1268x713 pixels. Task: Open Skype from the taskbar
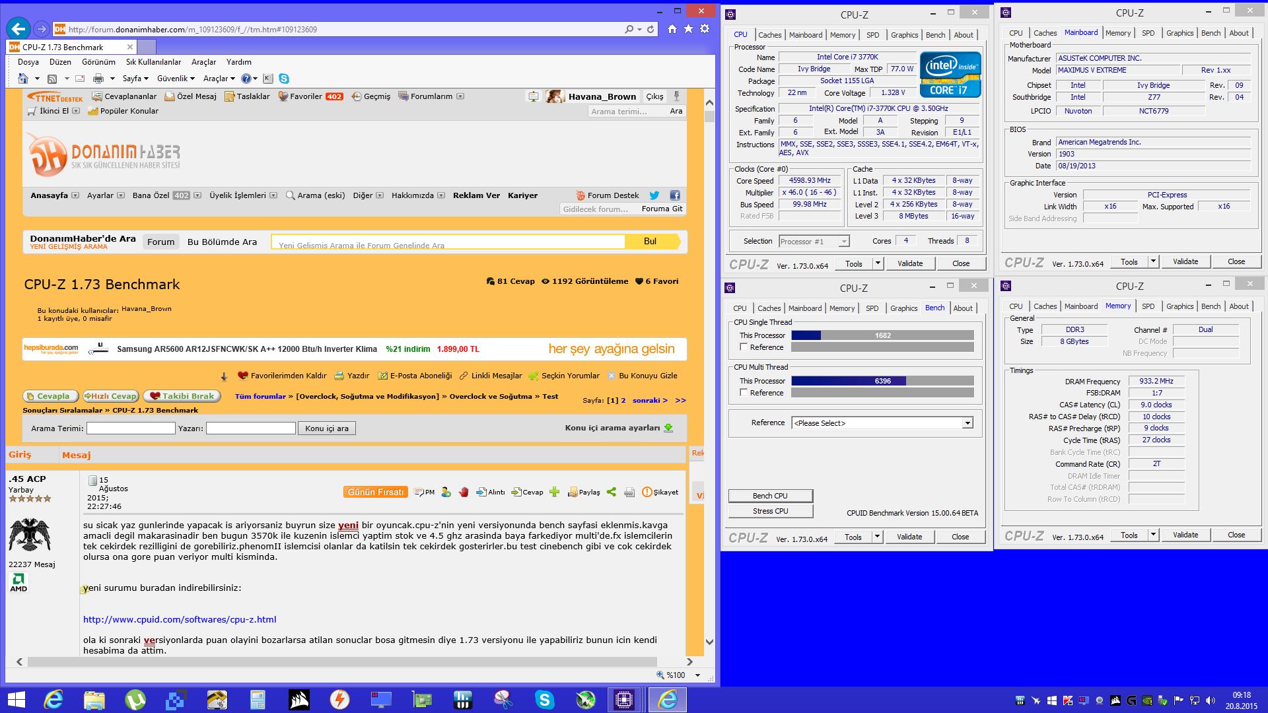click(x=544, y=699)
